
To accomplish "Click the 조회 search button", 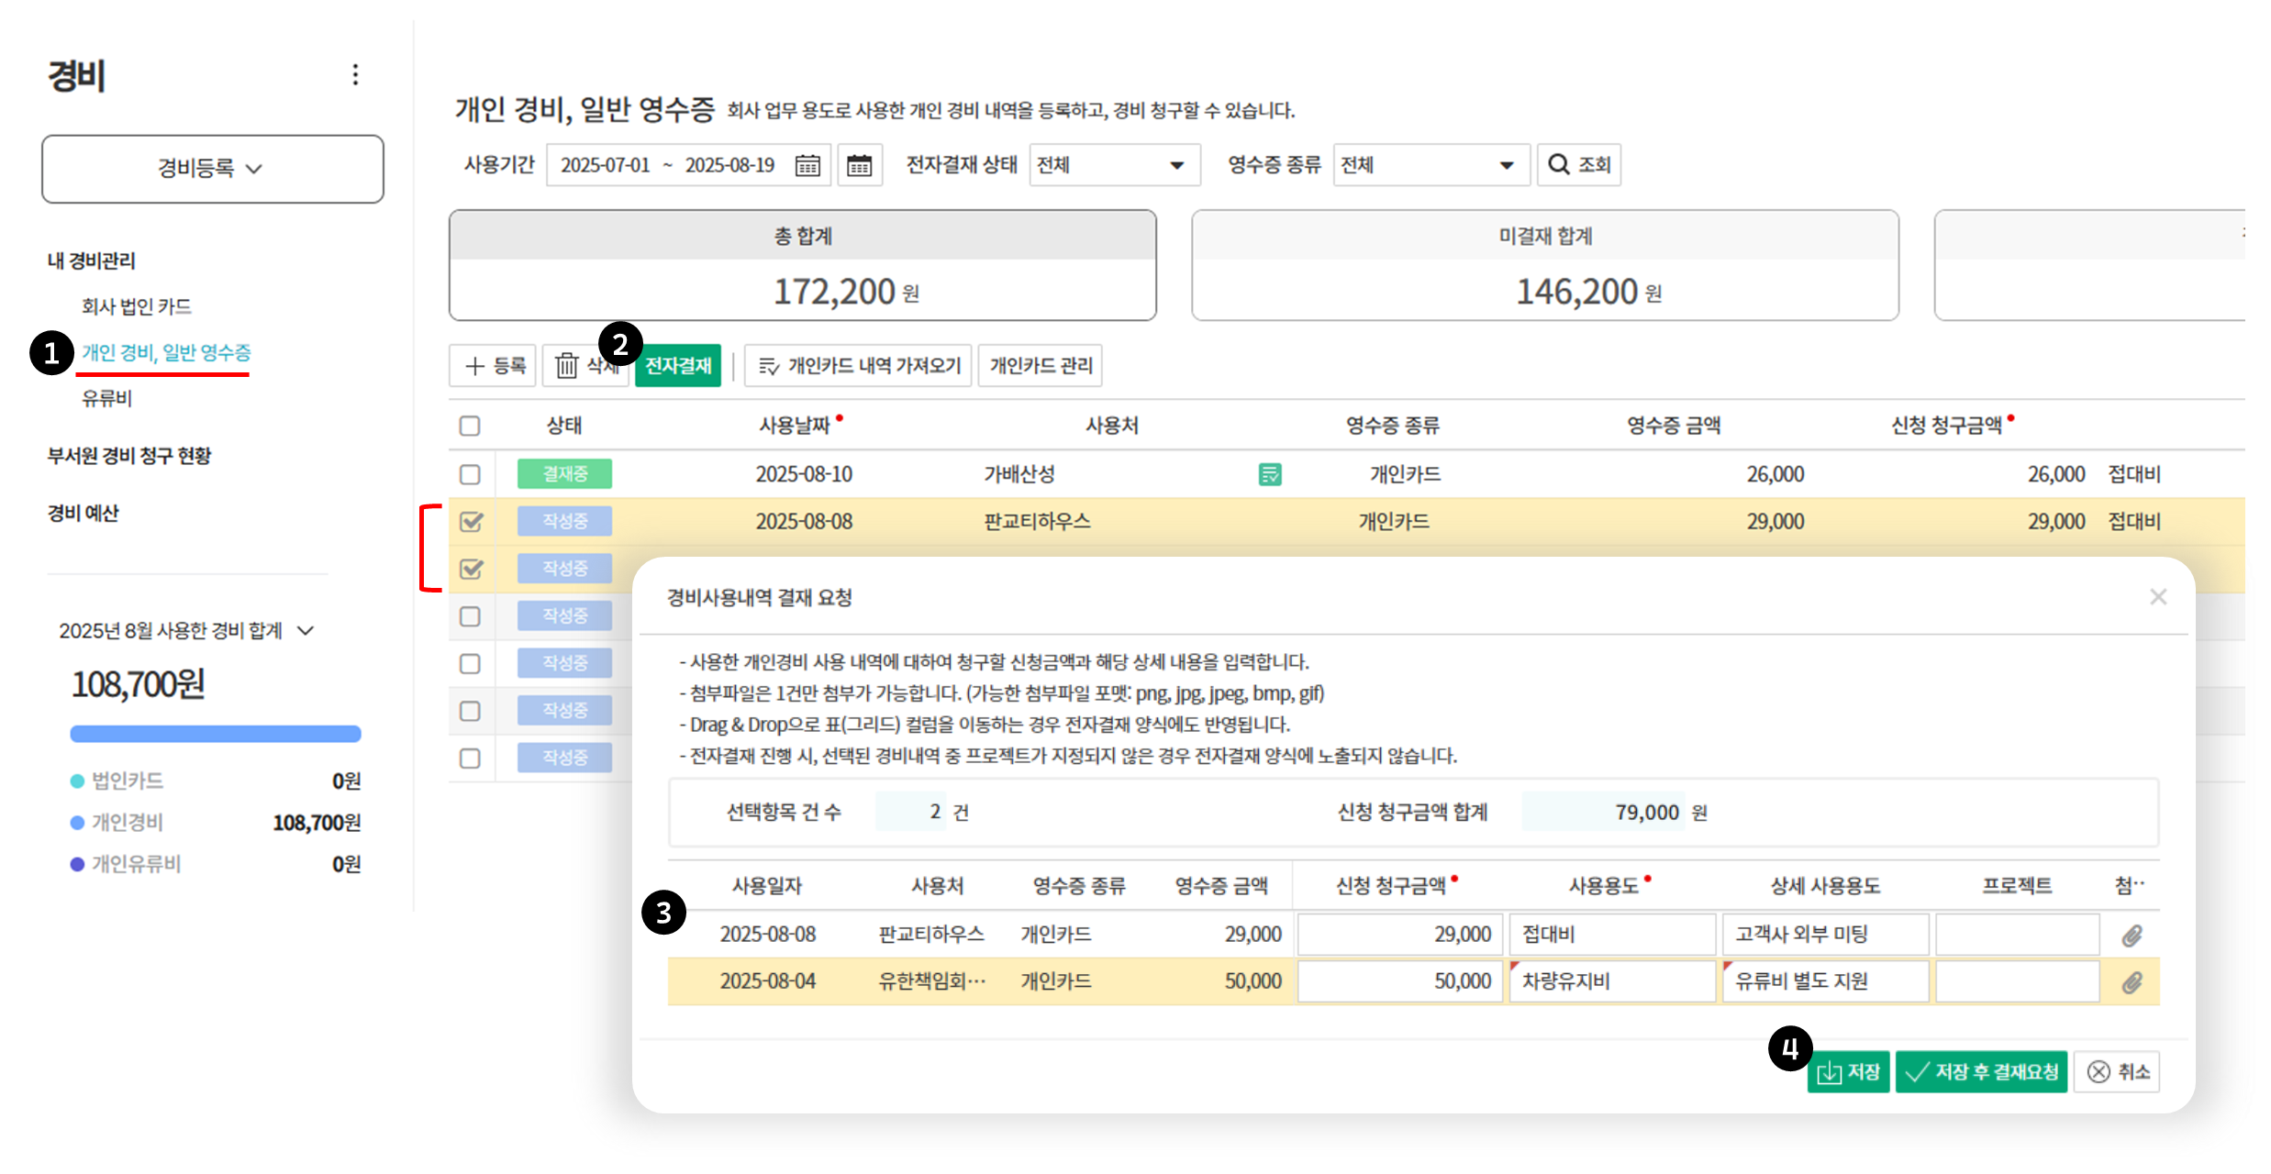I will [x=1578, y=165].
